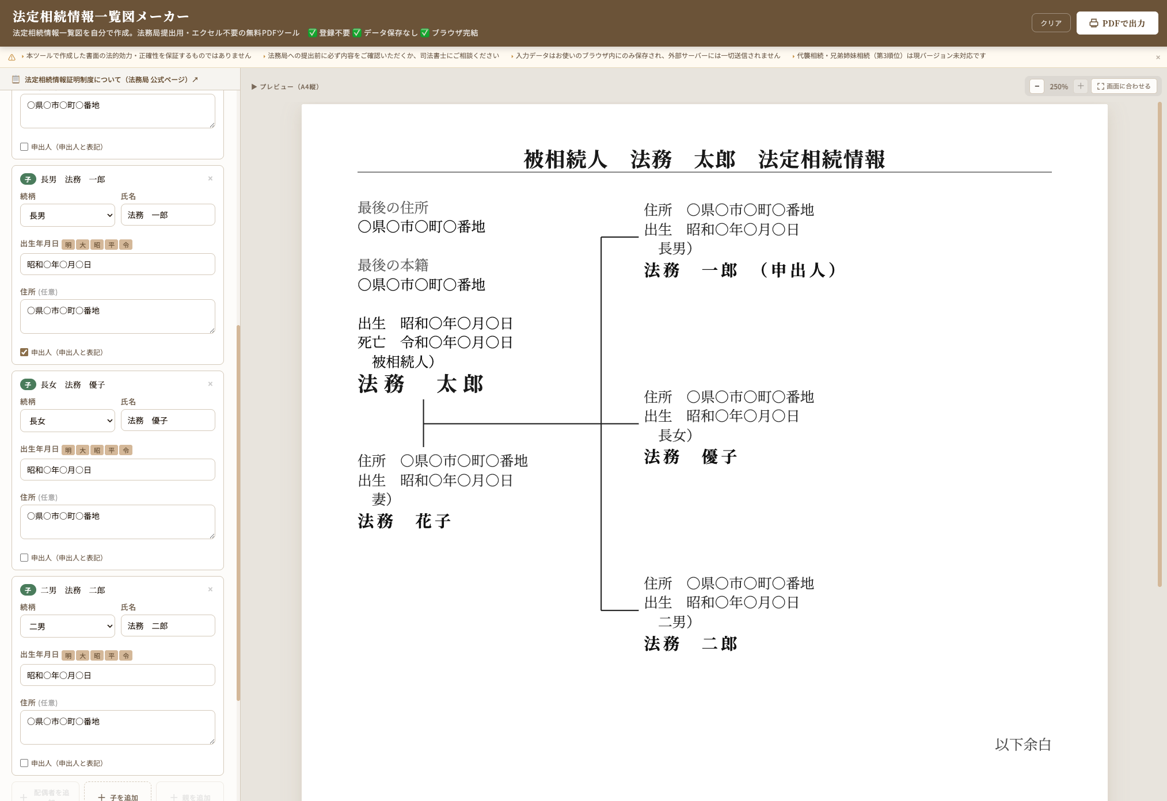The width and height of the screenshot is (1167, 801).
Task: Open the 続柄 dropdown showing 長女
Action: click(x=67, y=420)
